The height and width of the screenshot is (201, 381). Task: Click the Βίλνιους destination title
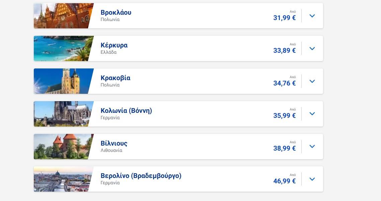click(x=114, y=144)
